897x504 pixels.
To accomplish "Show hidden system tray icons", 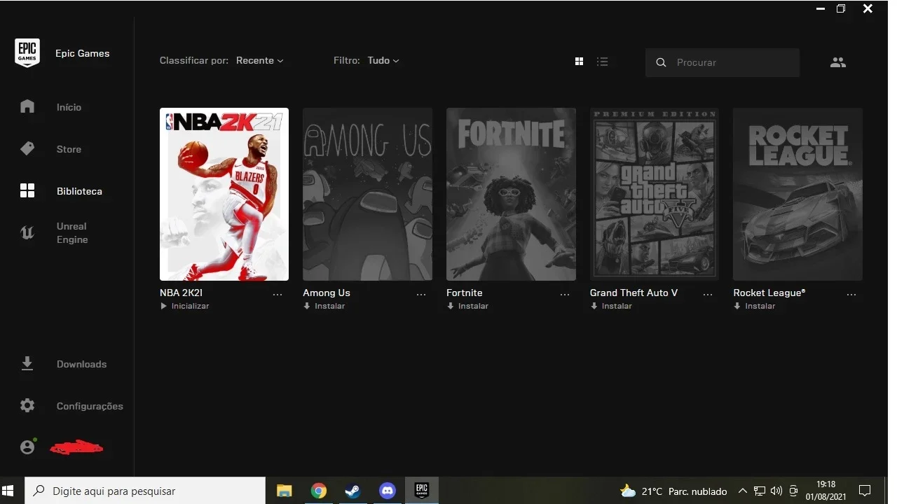I will [743, 491].
